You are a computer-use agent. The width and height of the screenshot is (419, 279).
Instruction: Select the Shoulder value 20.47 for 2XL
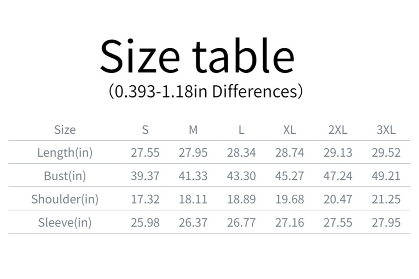[338, 199]
